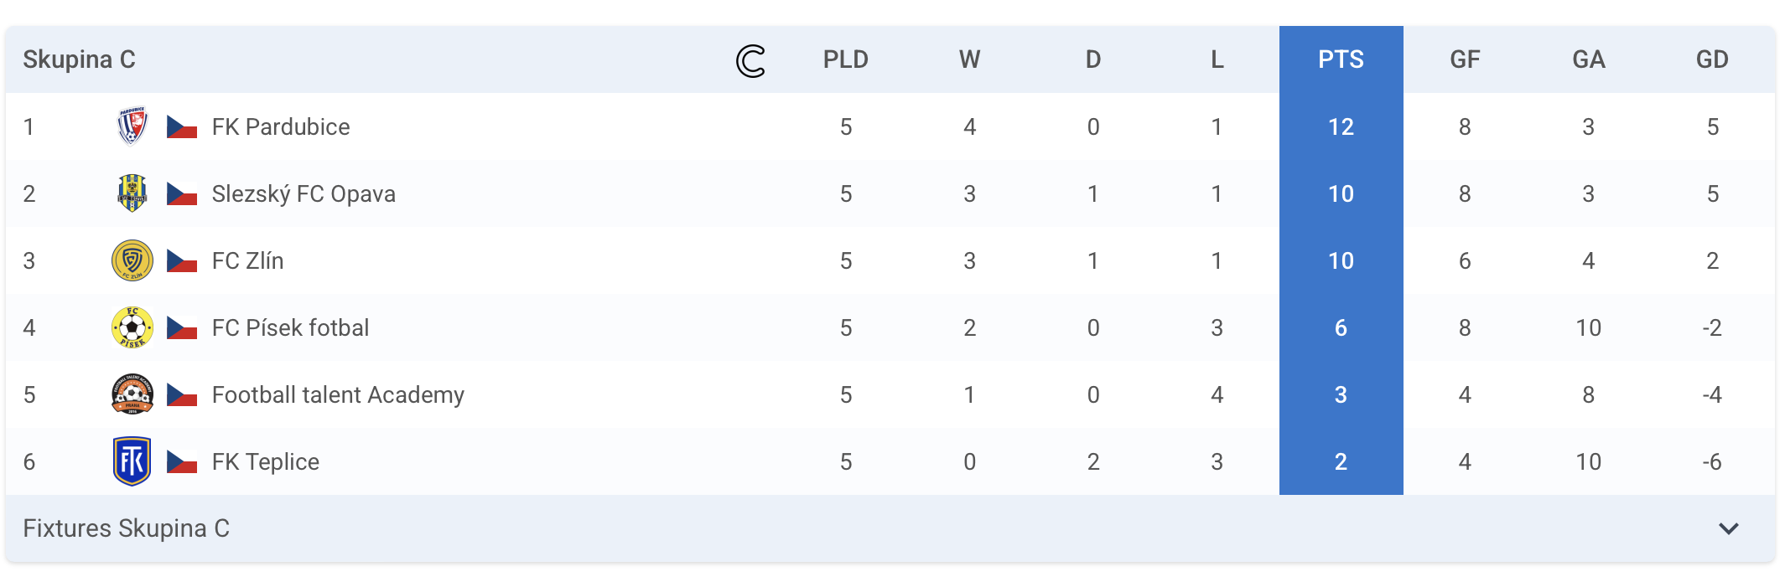
Task: Click the FK Teplice blue shield crest
Action: click(x=132, y=461)
